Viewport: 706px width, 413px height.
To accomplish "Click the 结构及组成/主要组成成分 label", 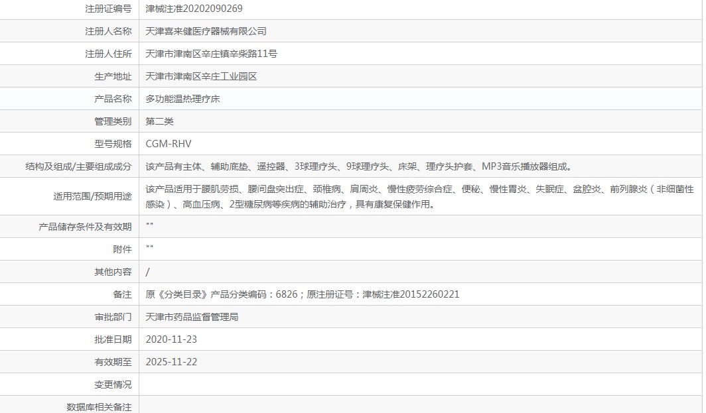I will coord(78,166).
